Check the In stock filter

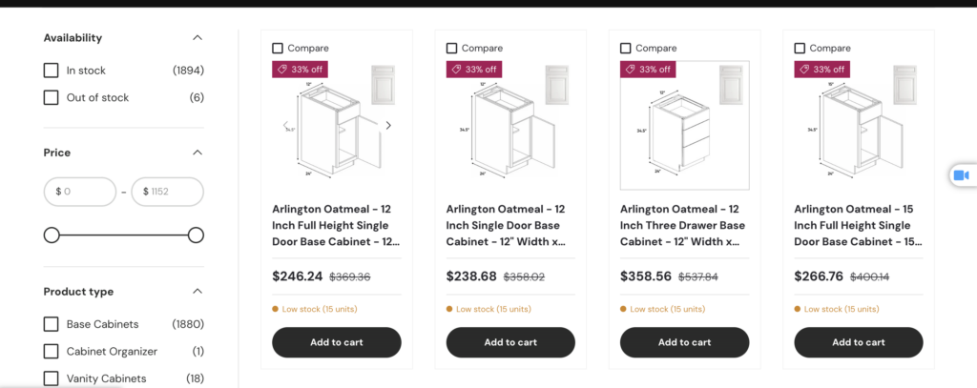click(52, 71)
